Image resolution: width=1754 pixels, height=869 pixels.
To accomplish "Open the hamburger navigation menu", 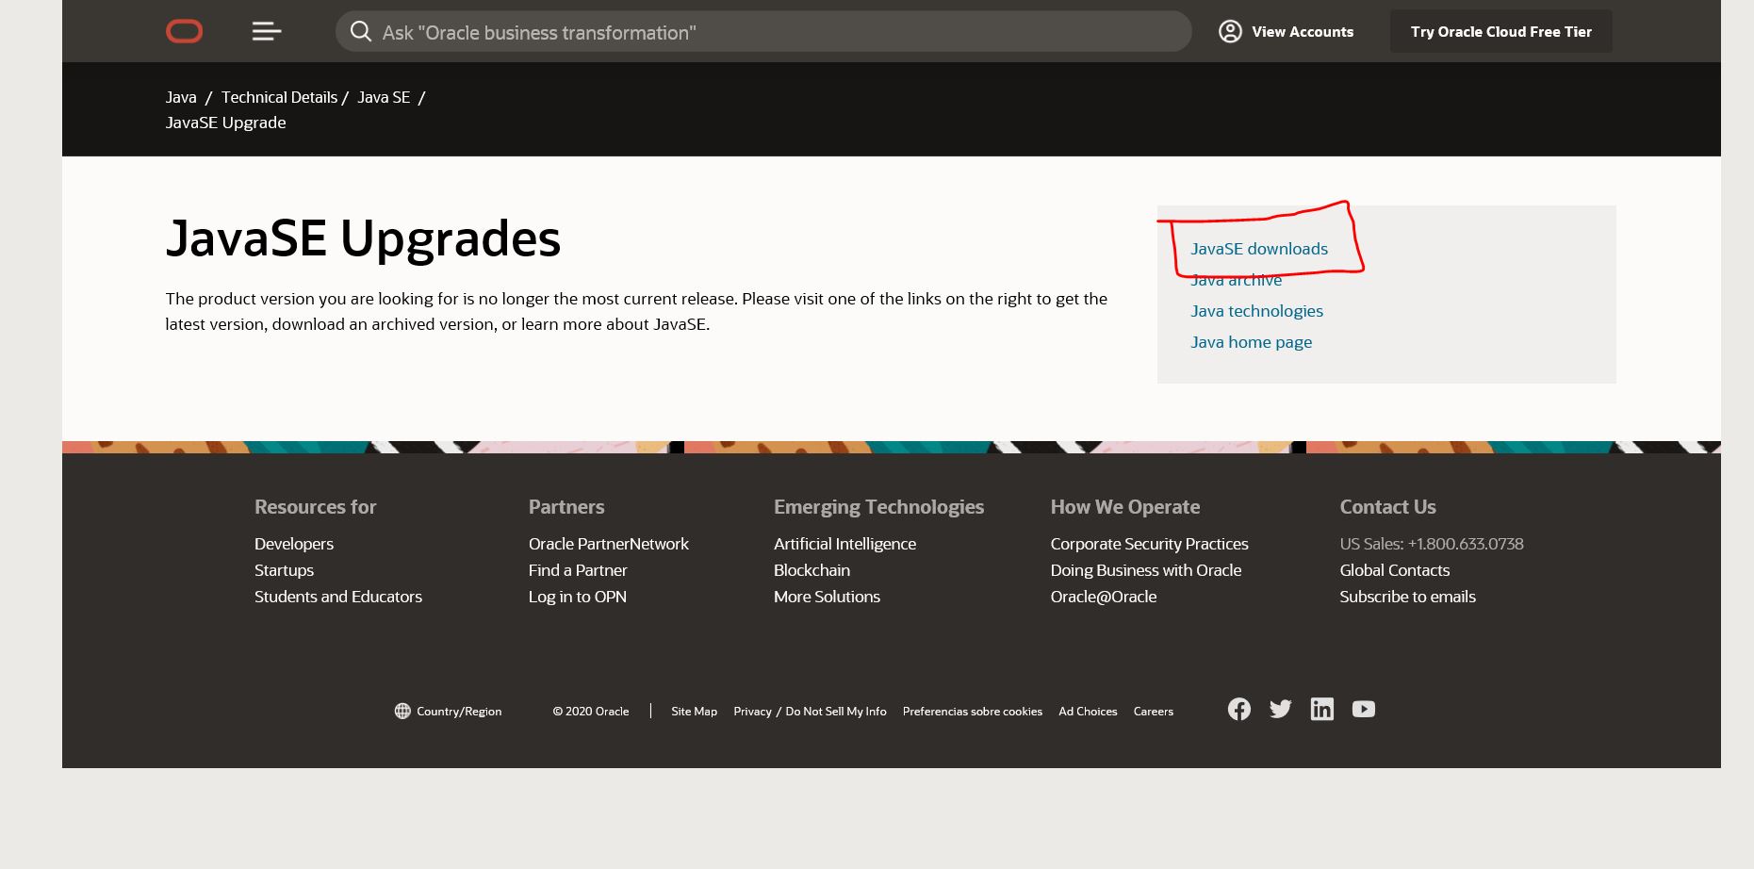I will click(267, 32).
